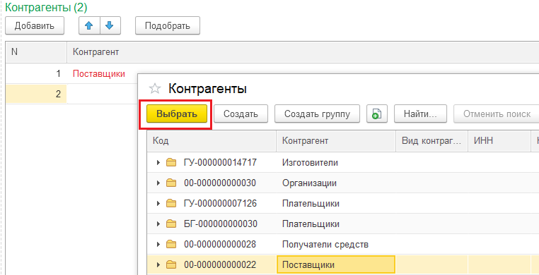Add Контрагенты dialog to favorites star

pos(155,90)
